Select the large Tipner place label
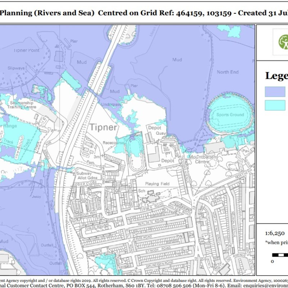The height and width of the screenshot is (288, 288). 103,127
